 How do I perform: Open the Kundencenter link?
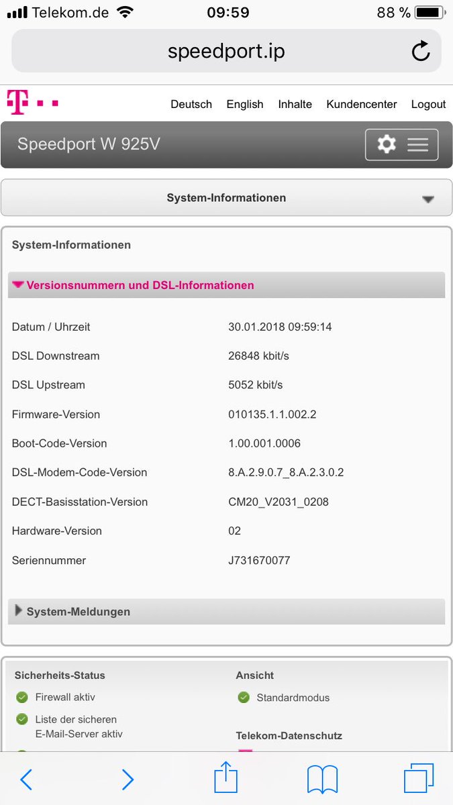click(362, 104)
